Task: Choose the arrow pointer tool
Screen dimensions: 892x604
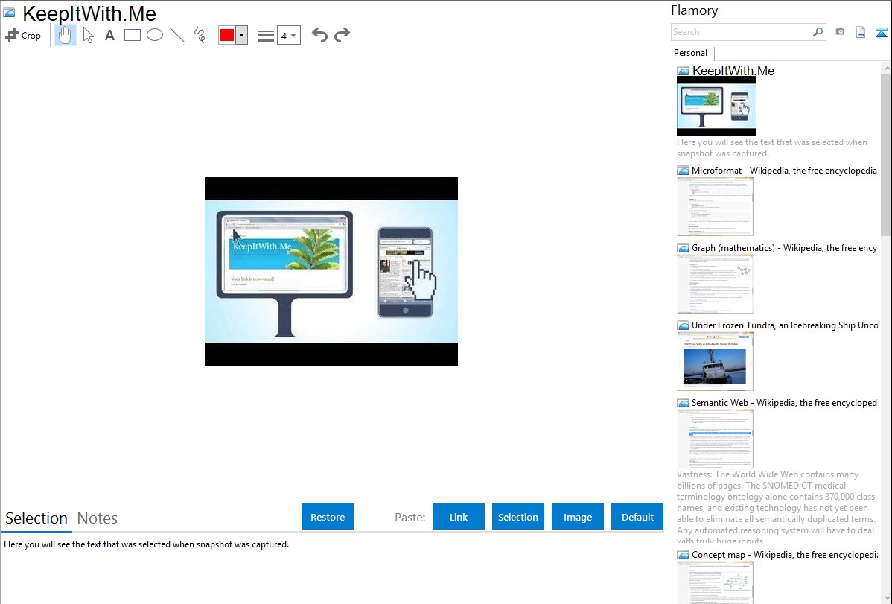Action: [88, 35]
